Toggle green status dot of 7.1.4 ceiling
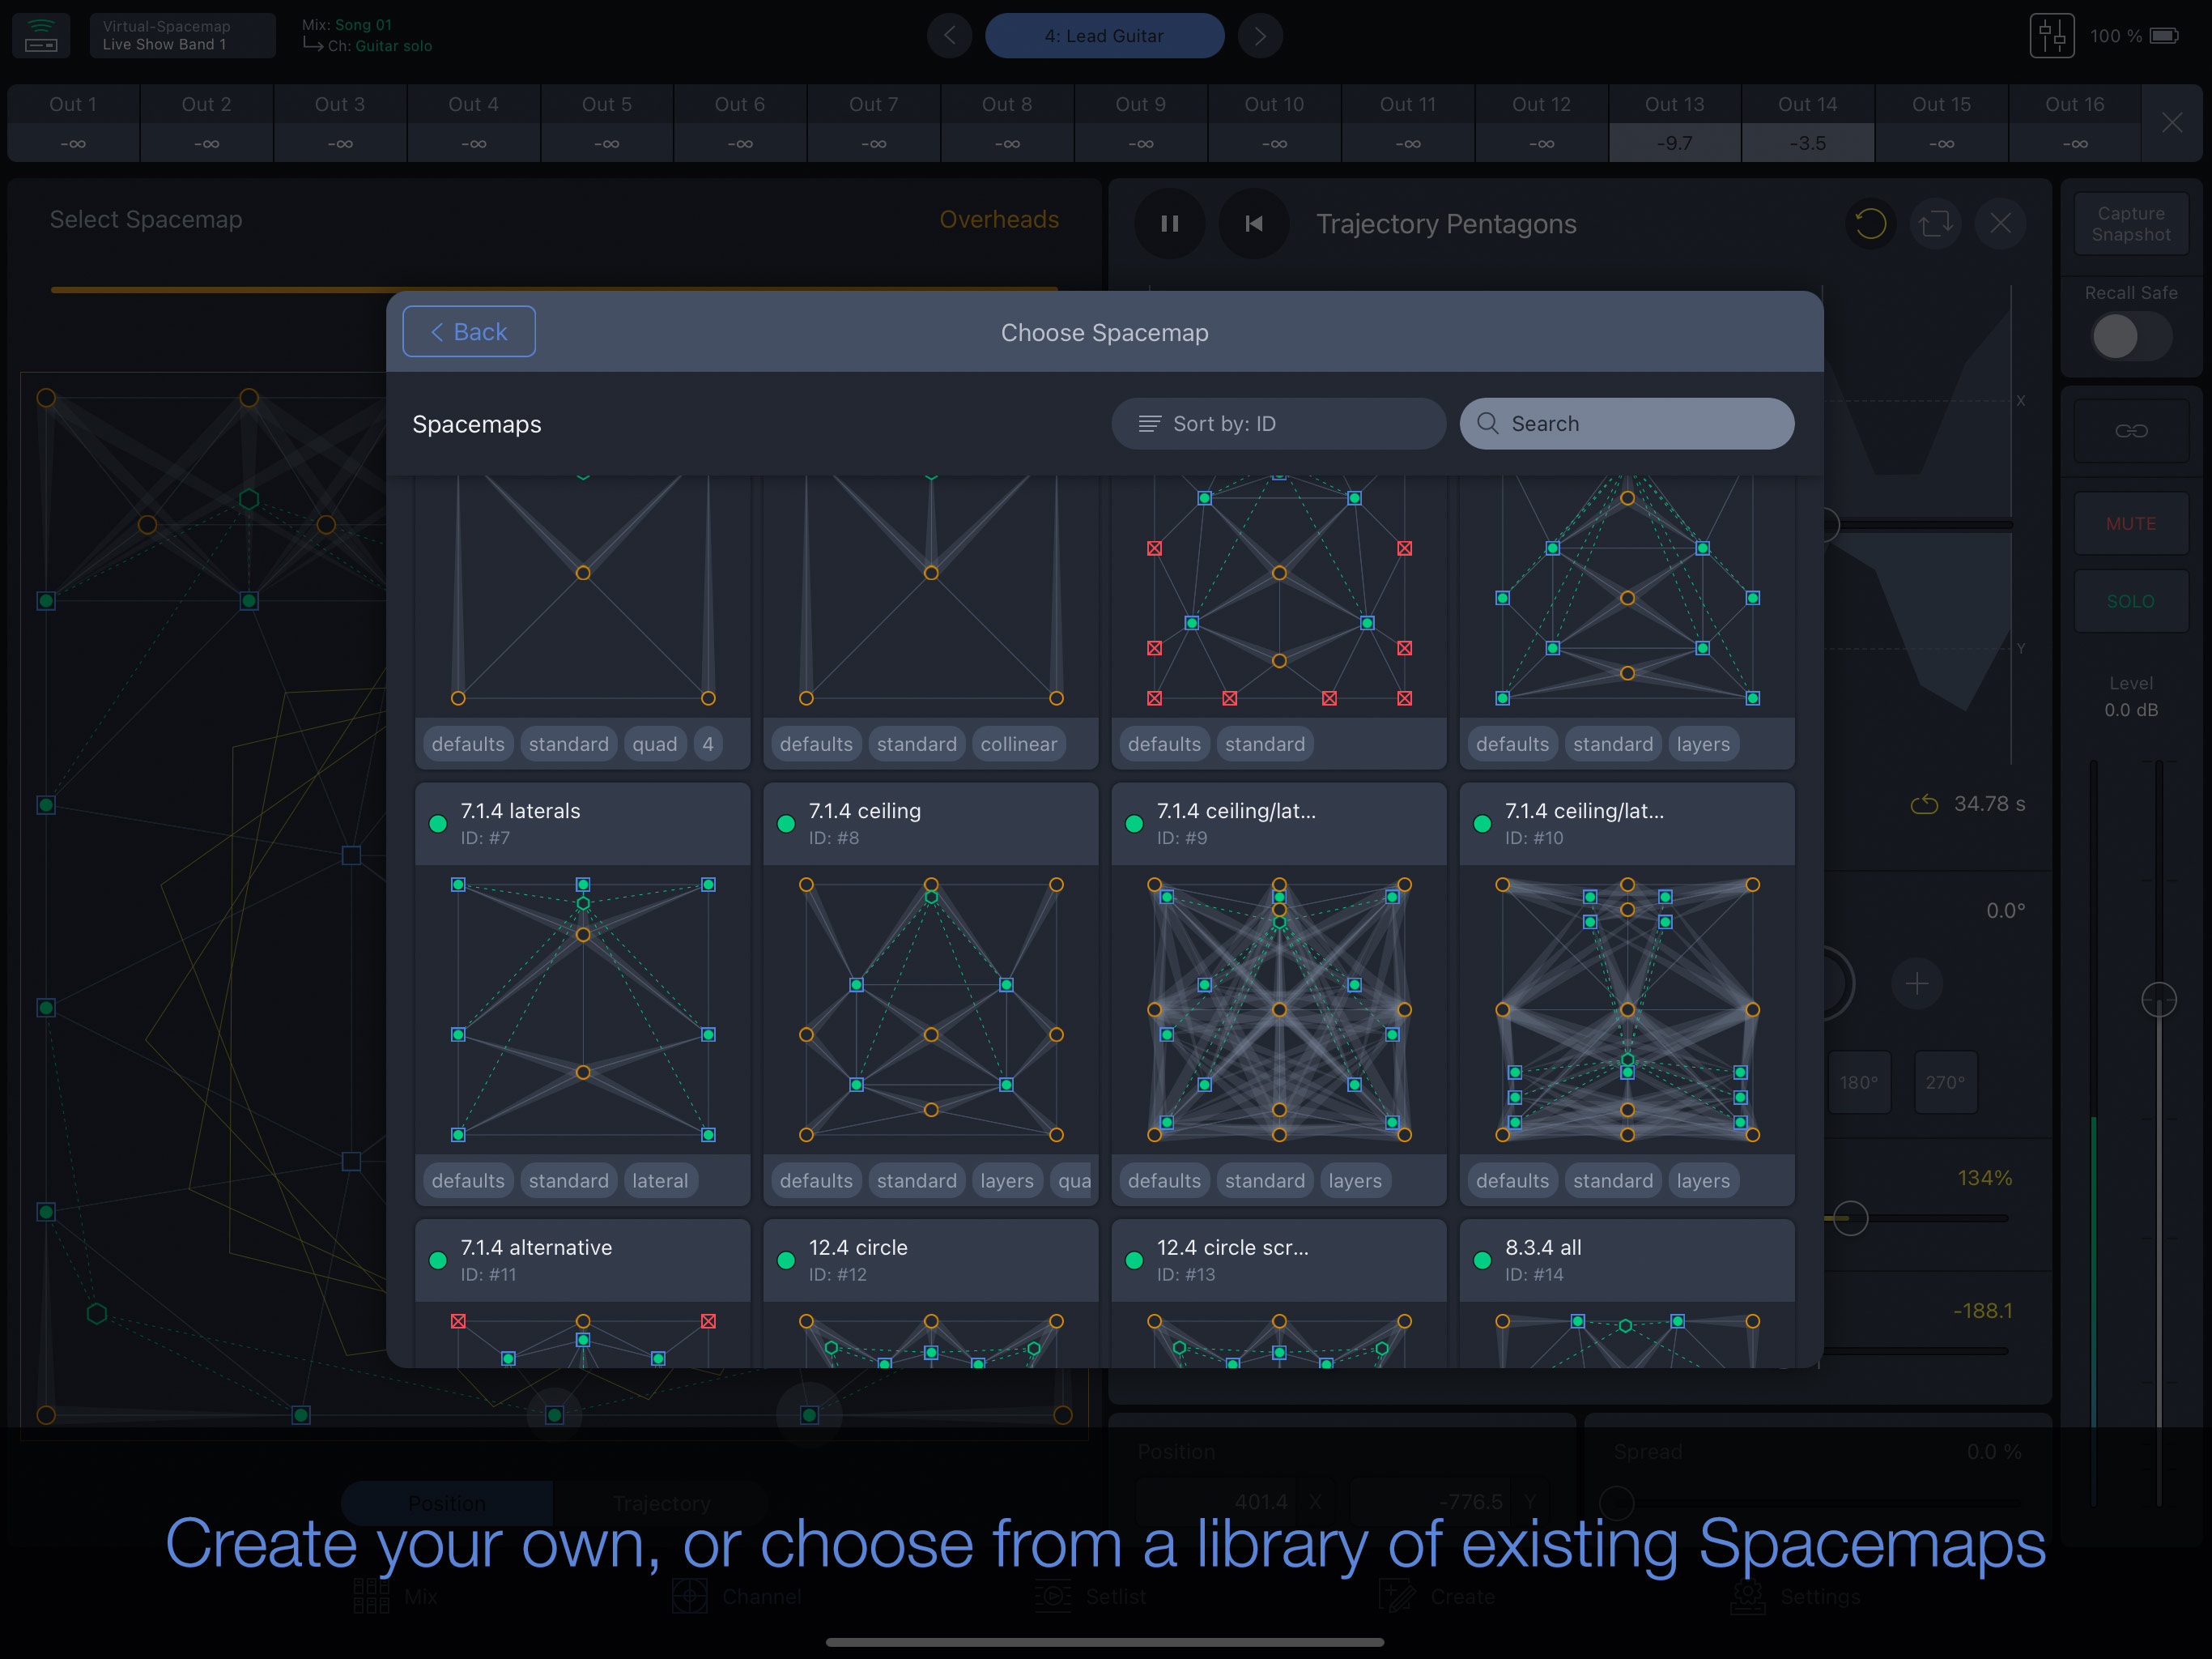This screenshot has height=1659, width=2212. coord(786,824)
